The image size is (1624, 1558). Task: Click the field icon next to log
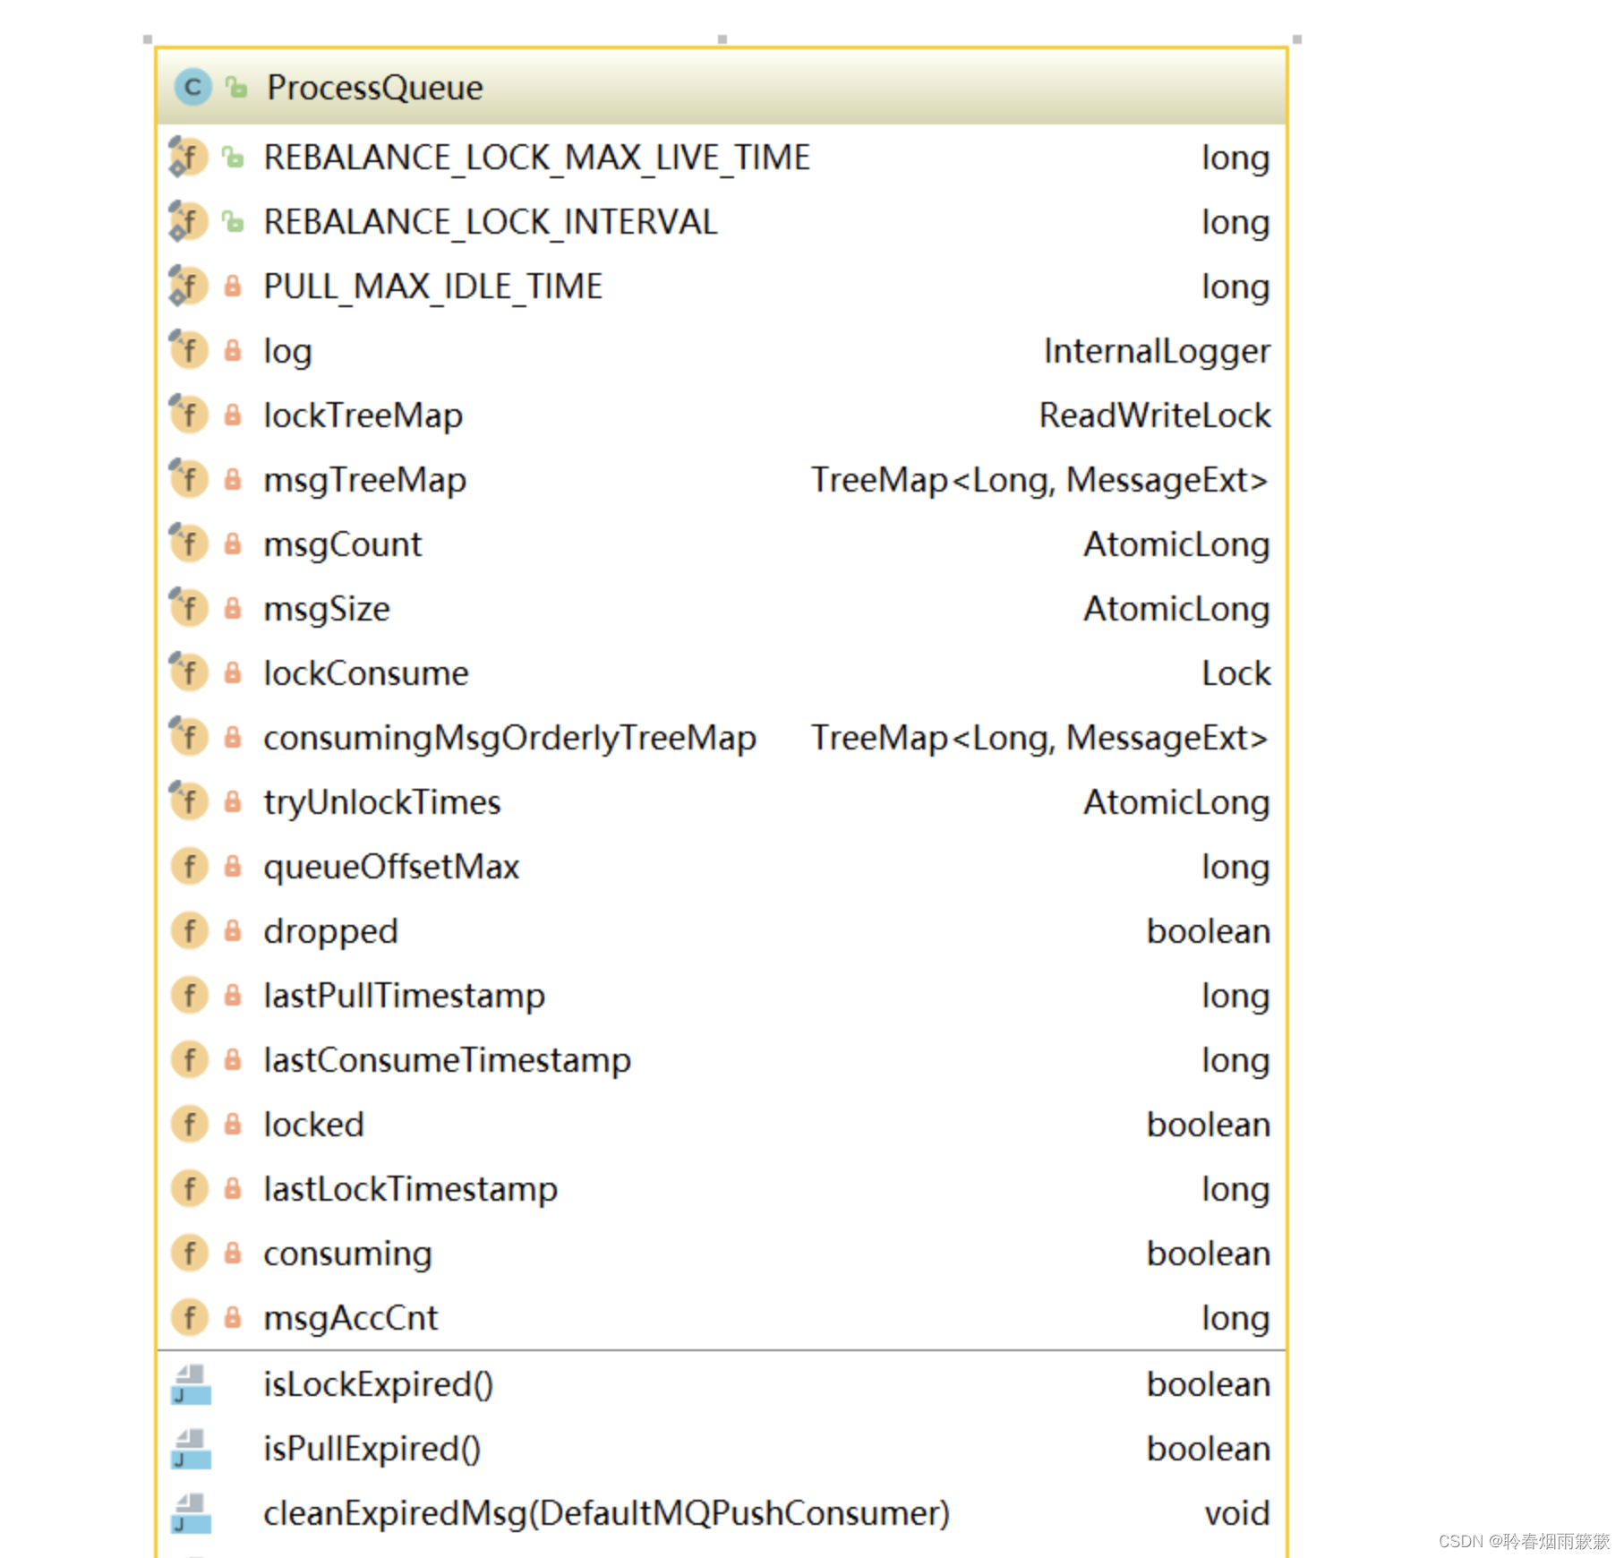(x=189, y=350)
